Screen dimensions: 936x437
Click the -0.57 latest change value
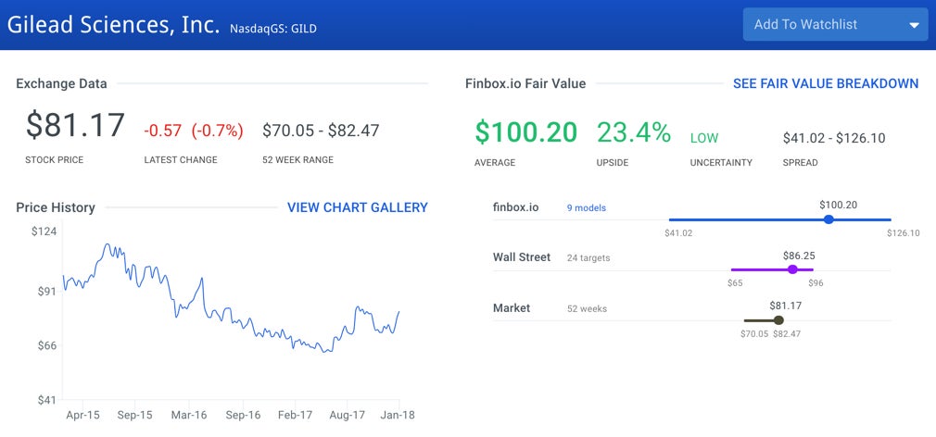point(163,131)
